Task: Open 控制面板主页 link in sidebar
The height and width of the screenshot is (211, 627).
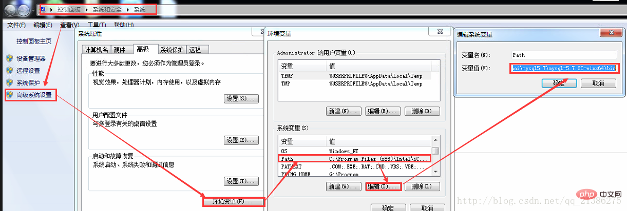Action: coord(34,41)
